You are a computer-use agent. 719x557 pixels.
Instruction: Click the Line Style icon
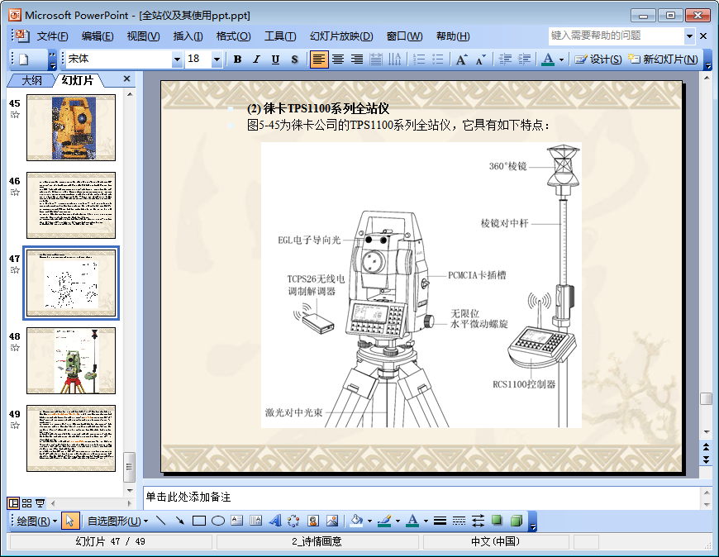[x=440, y=521]
